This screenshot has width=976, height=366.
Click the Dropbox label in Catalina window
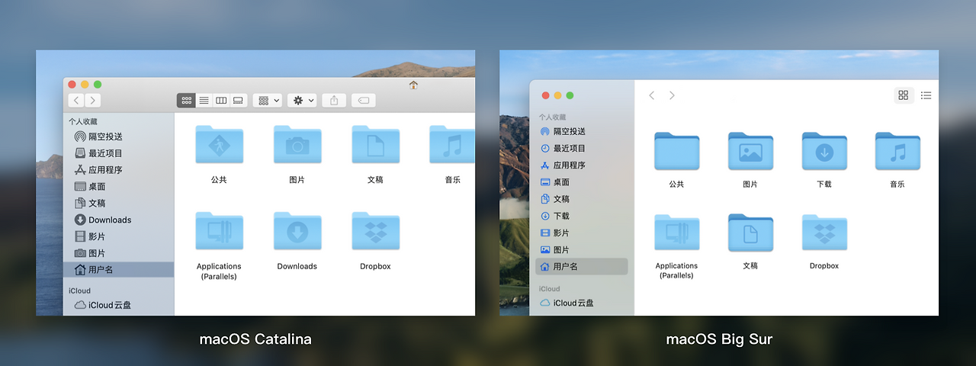click(x=375, y=266)
